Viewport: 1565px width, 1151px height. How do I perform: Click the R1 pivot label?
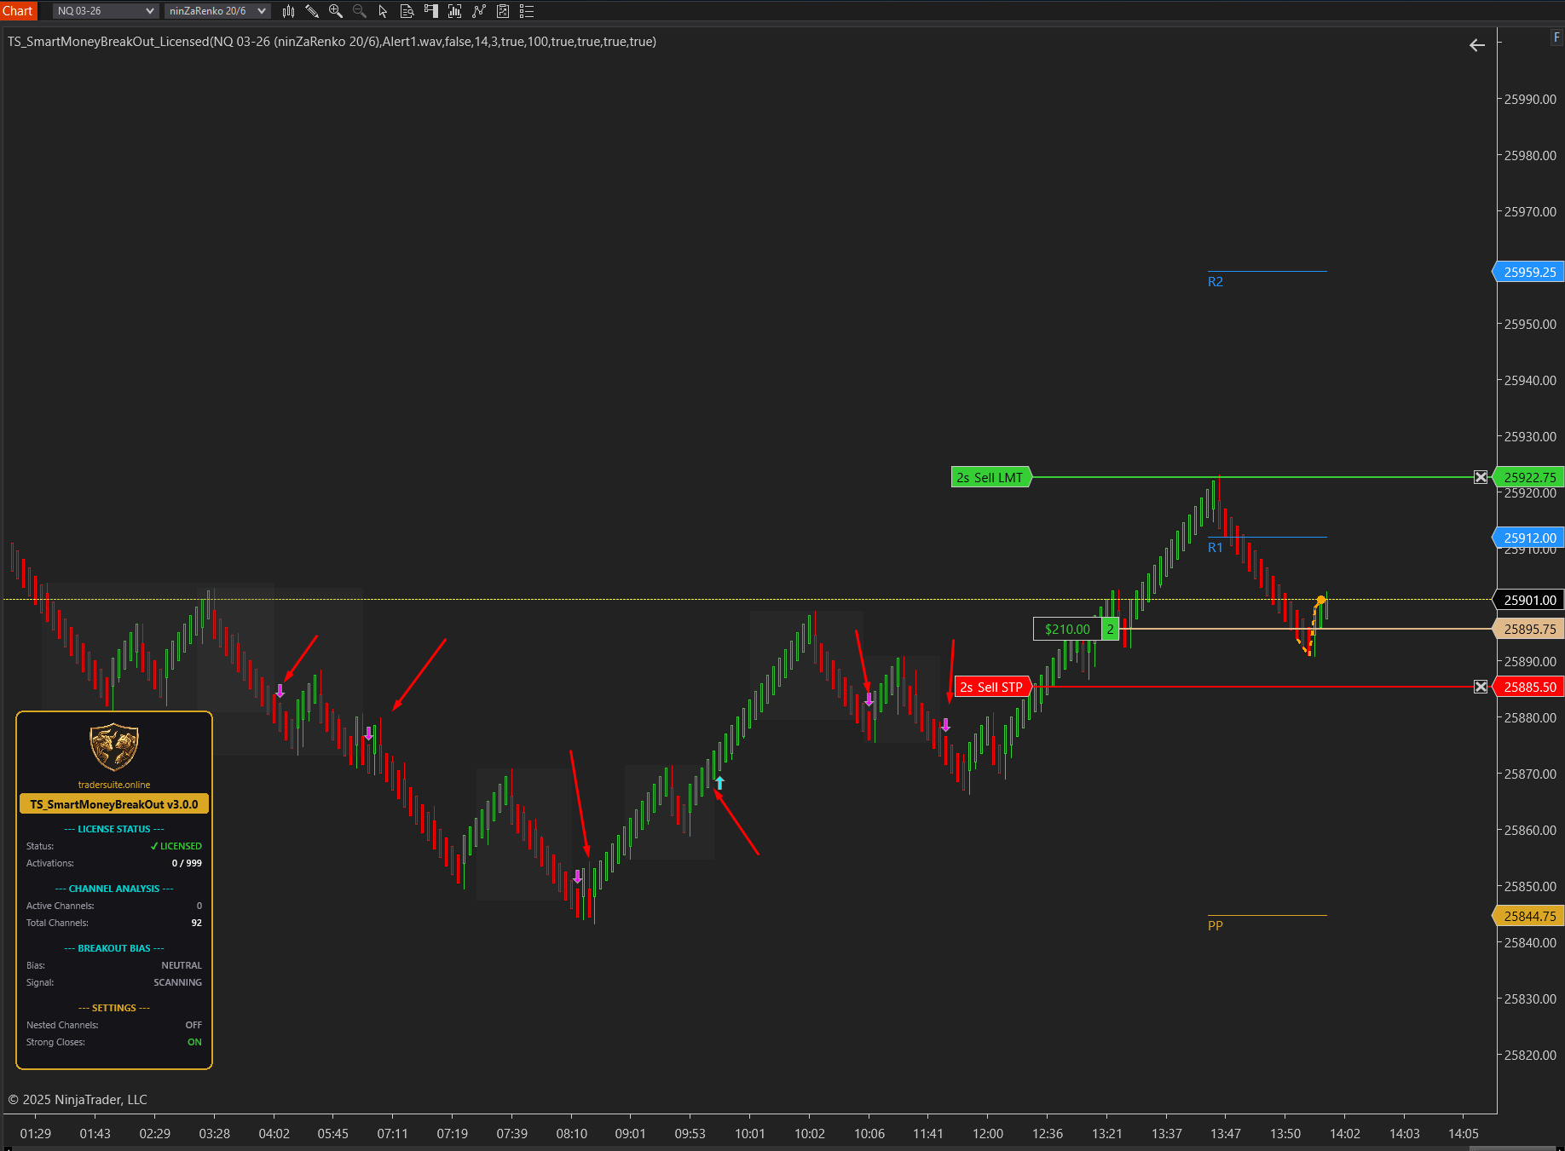(1216, 548)
